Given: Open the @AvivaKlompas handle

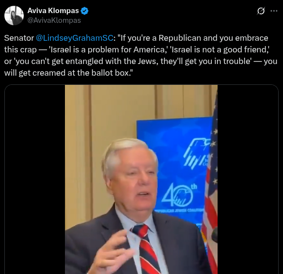Looking at the screenshot, I should [54, 20].
